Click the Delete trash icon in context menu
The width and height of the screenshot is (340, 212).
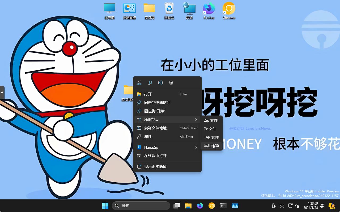point(171,83)
